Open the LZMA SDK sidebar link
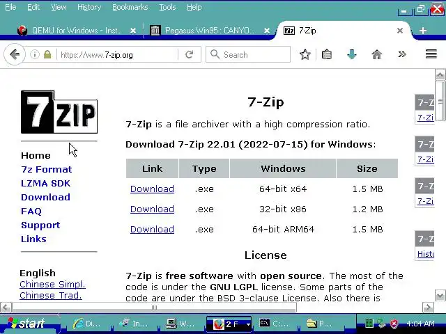This screenshot has width=446, height=334. (45, 183)
